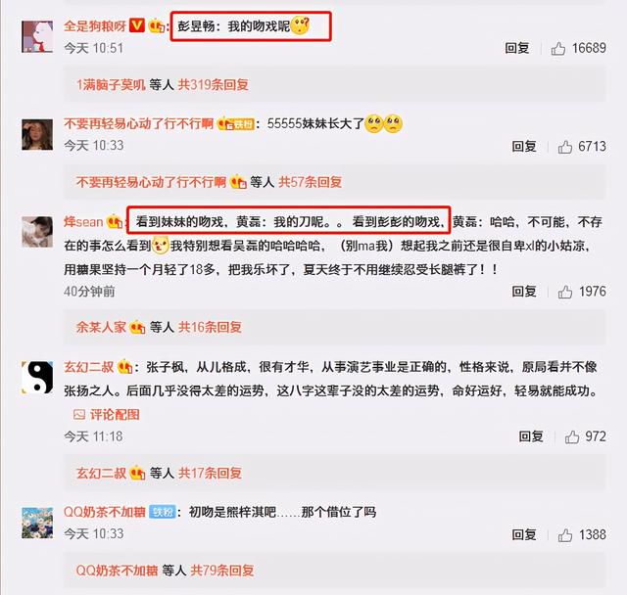Reply to 全是狗粮呀's comment
The width and height of the screenshot is (627, 595).
[x=516, y=48]
